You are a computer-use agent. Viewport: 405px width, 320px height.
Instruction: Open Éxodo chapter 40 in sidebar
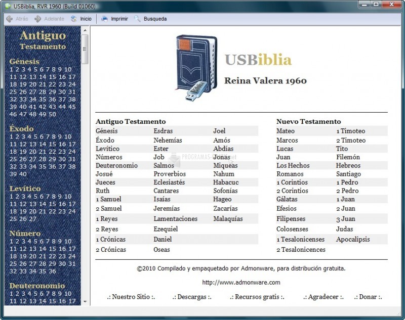(23, 174)
